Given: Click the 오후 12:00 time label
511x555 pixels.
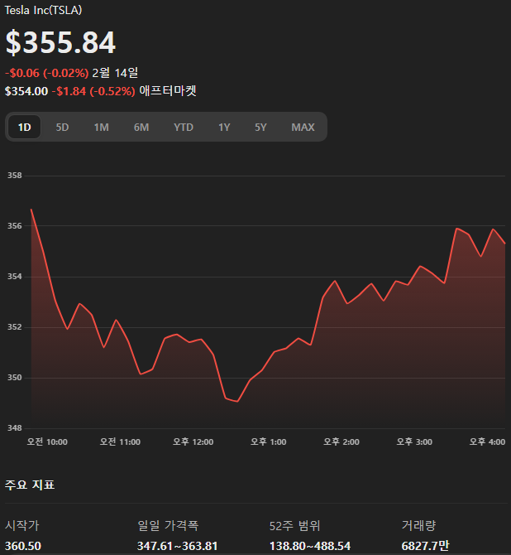Looking at the screenshot, I should click(193, 442).
